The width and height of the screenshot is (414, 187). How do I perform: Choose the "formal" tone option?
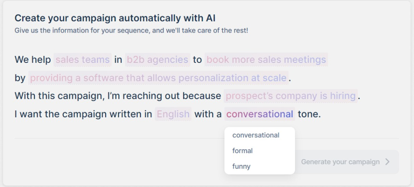point(243,151)
